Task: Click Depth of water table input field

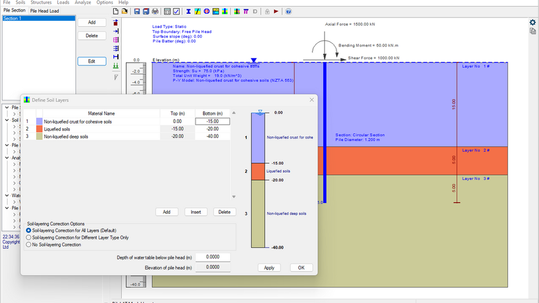Action: click(x=213, y=257)
